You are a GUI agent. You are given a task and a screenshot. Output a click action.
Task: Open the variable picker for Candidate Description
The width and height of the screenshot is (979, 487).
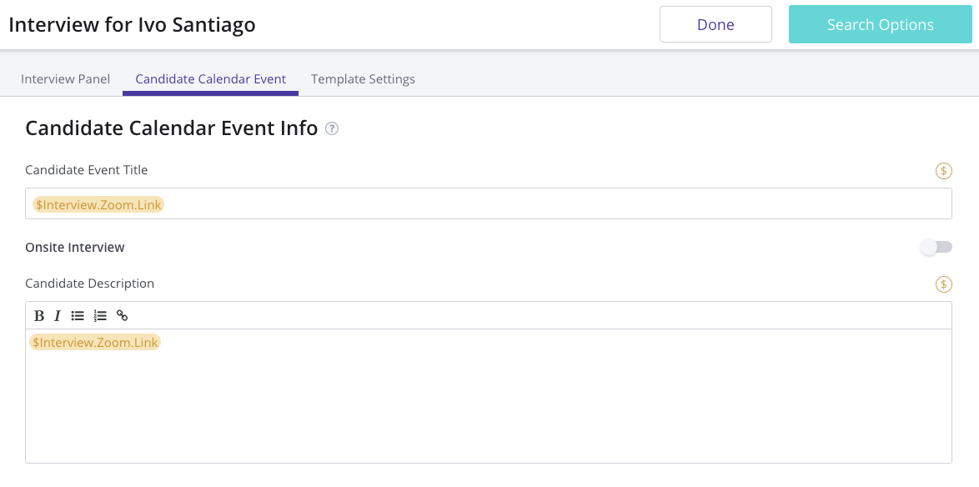click(x=943, y=284)
